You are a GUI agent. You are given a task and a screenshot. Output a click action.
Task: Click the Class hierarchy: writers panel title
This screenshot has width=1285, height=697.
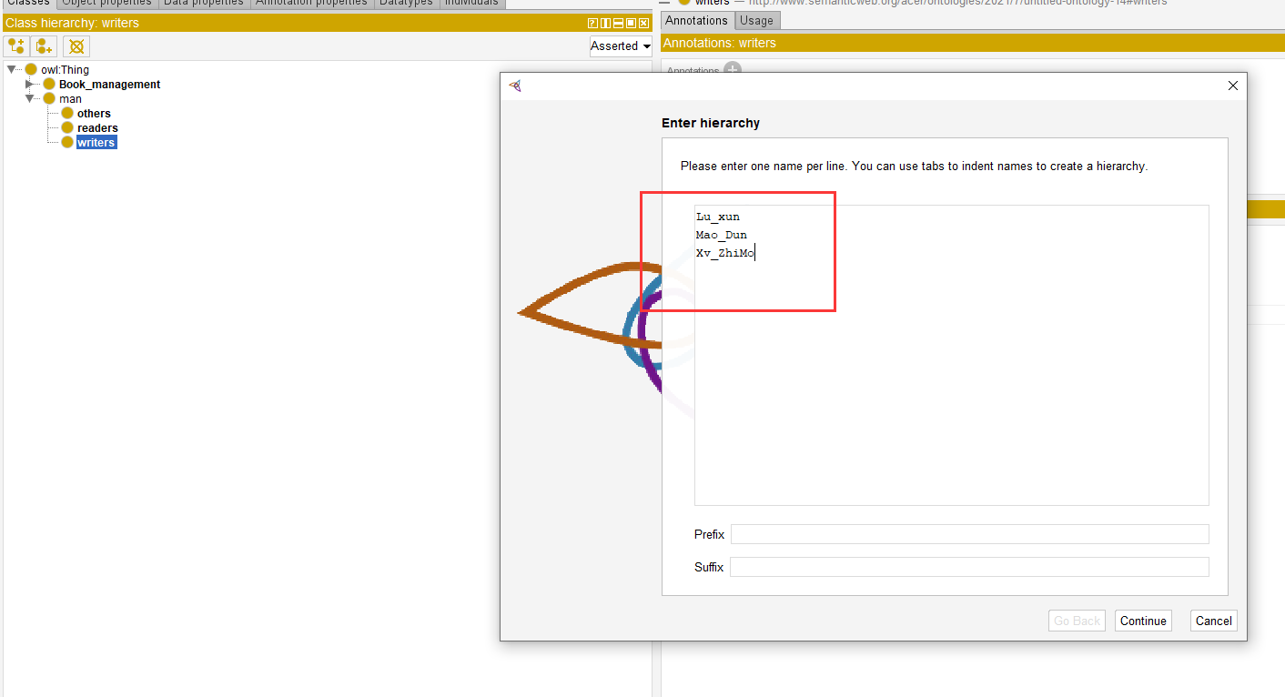click(73, 23)
